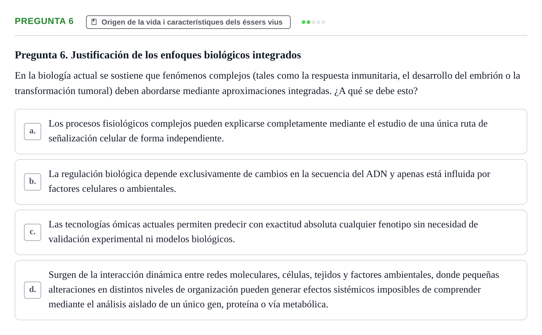The image size is (542, 335).
Task: Click answer text about 'tecnologías ómicas actuales'
Action: (x=263, y=232)
